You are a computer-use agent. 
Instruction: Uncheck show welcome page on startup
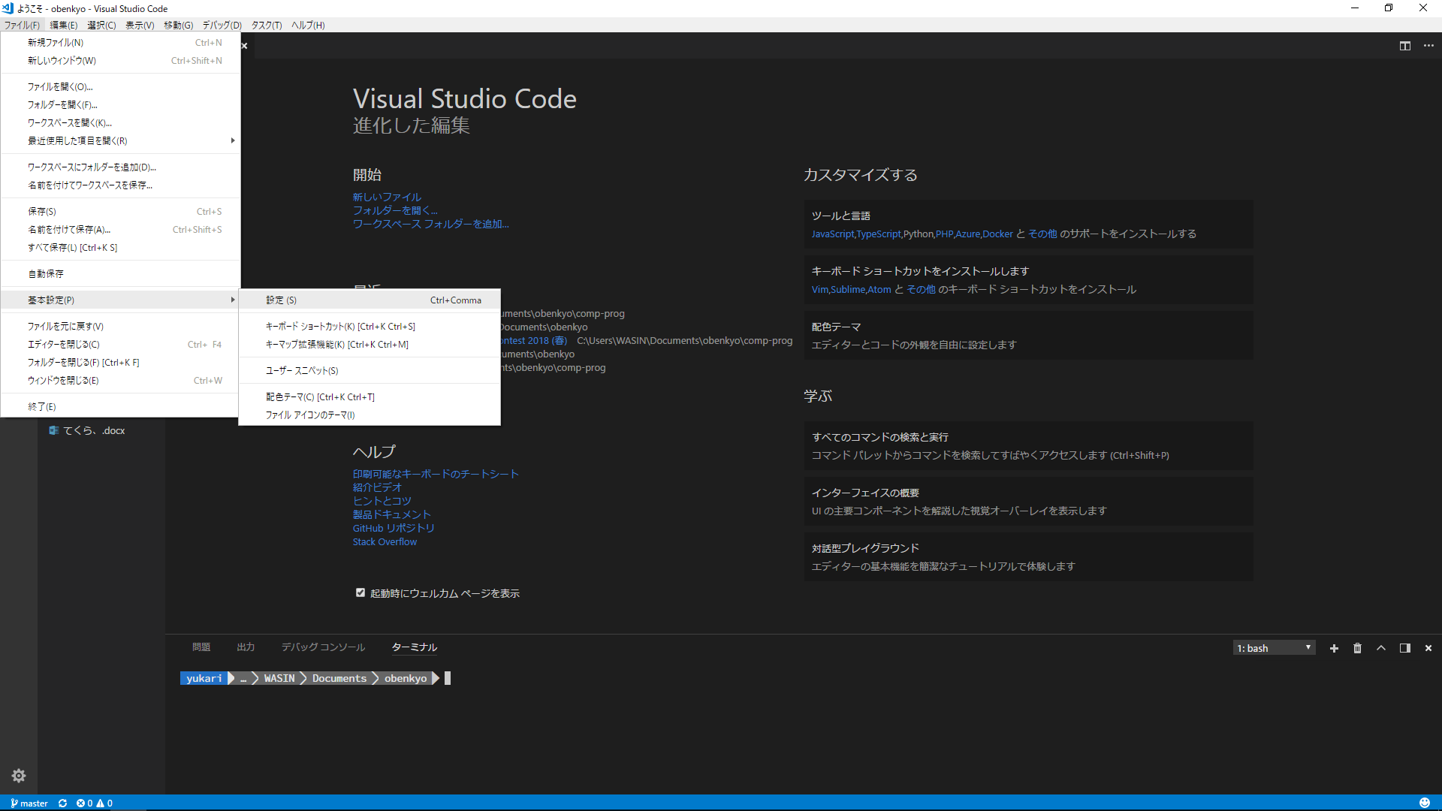click(360, 592)
